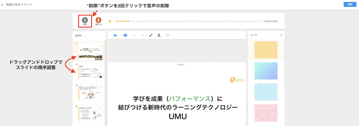
Task: Select slide 3 thumbnail
Action: click(90, 92)
